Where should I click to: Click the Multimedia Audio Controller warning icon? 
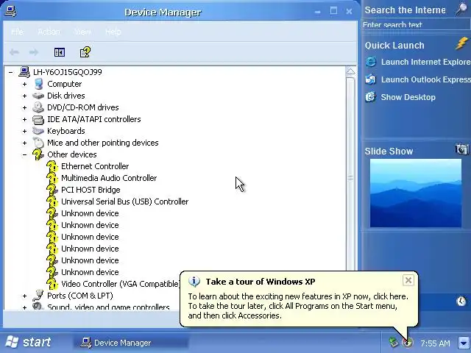point(52,178)
